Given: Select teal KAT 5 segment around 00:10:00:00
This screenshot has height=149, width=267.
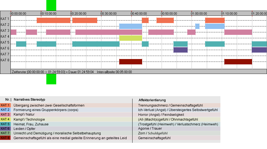Looking at the screenshot, I should 46,44.
